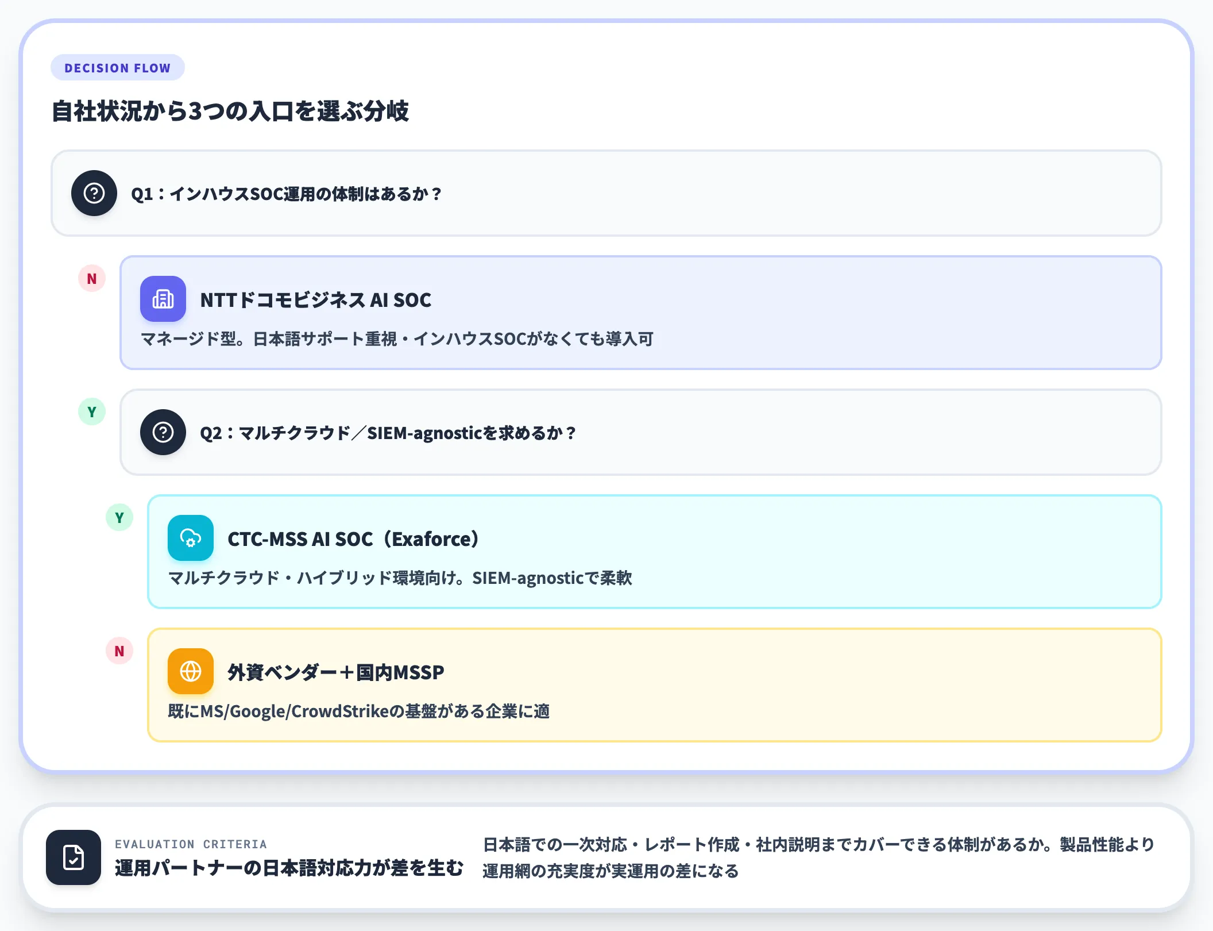Click the Y badge beside CTC-MSS card
The width and height of the screenshot is (1213, 931).
(119, 518)
